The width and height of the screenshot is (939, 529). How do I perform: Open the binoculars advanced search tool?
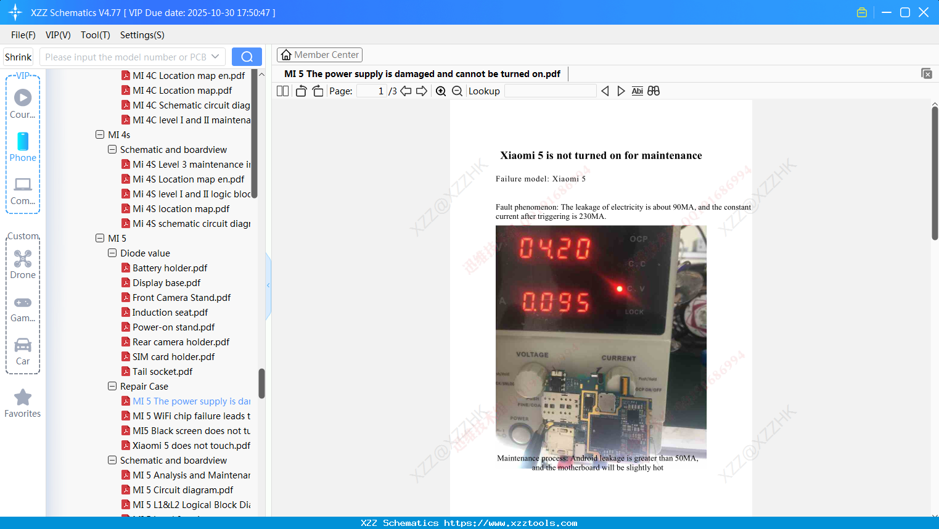point(654,91)
